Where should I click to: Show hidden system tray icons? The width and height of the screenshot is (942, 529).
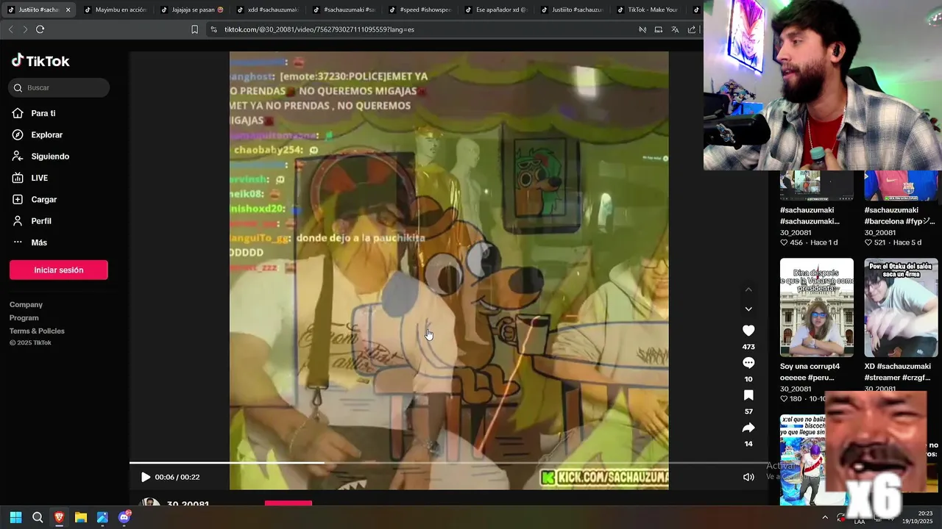825,517
